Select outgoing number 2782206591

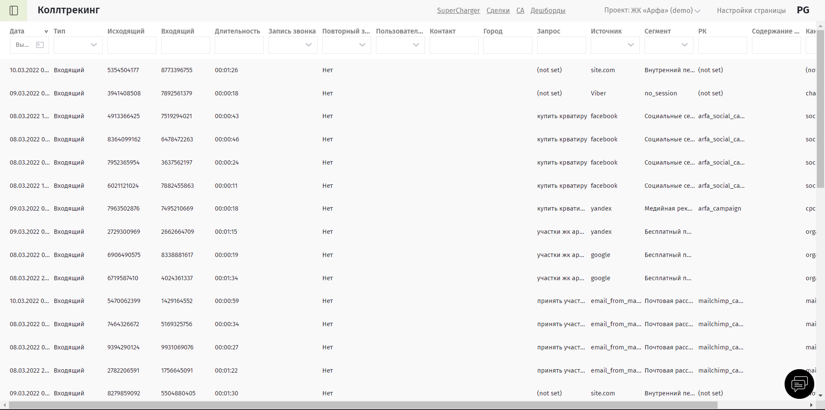tap(123, 370)
